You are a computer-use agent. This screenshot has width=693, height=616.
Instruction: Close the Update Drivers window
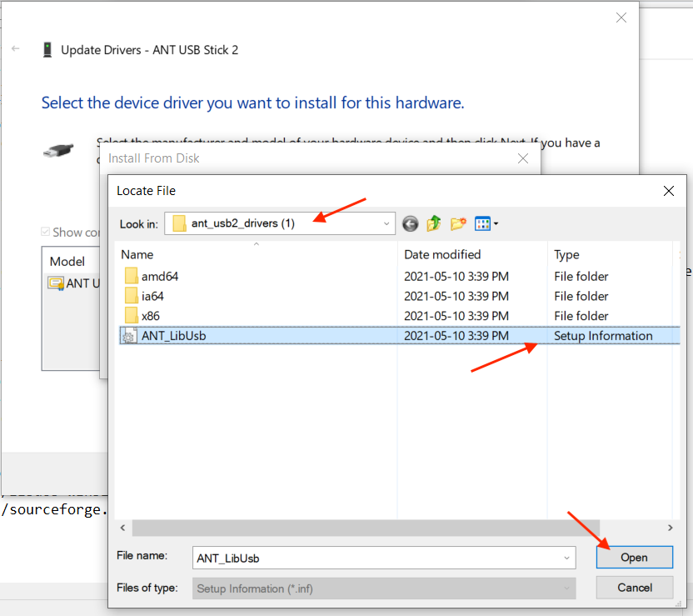(x=621, y=18)
